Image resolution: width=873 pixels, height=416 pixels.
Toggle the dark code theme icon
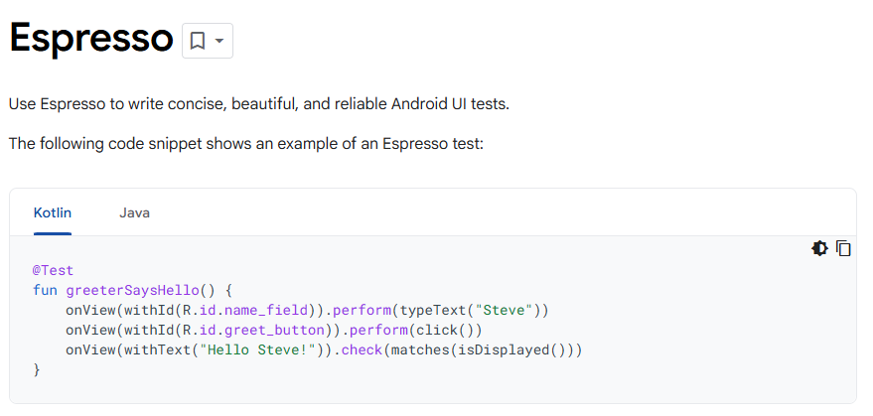click(x=819, y=248)
